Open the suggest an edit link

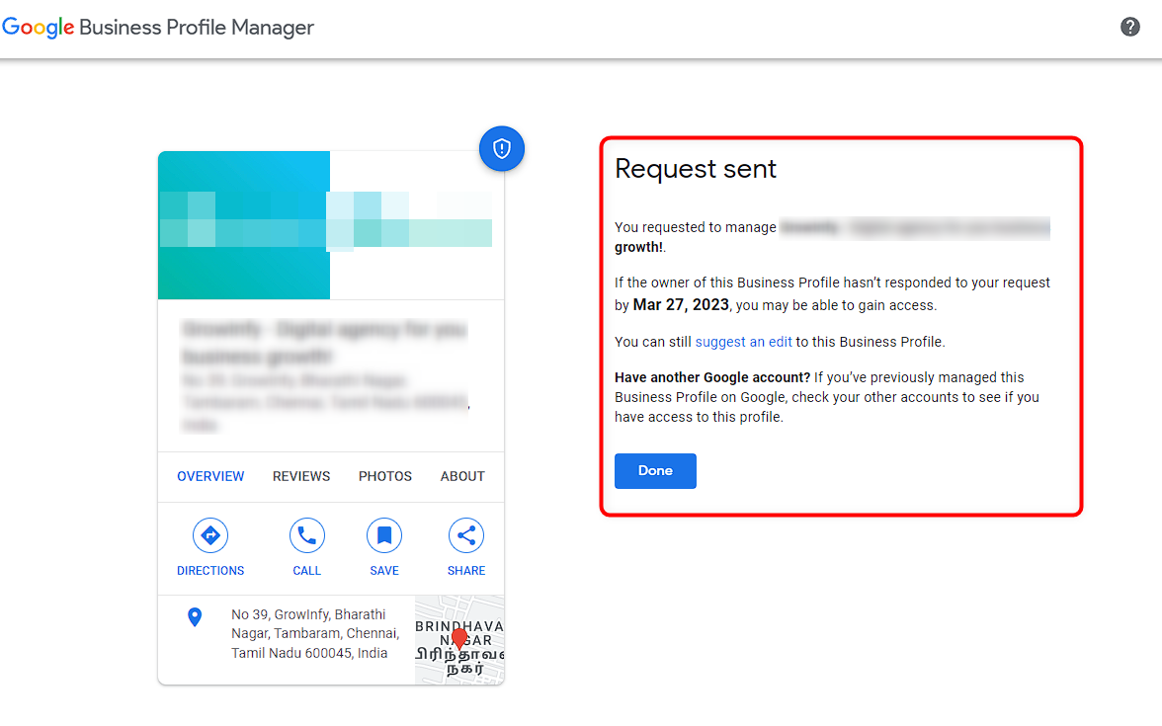(x=743, y=341)
